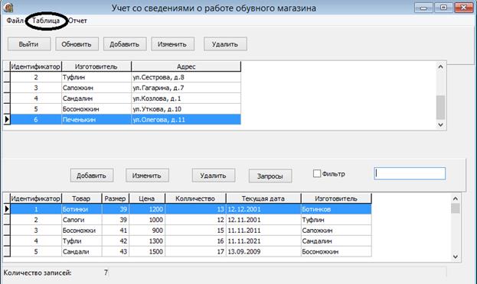
Task: Click Товар column header
Action: point(81,198)
